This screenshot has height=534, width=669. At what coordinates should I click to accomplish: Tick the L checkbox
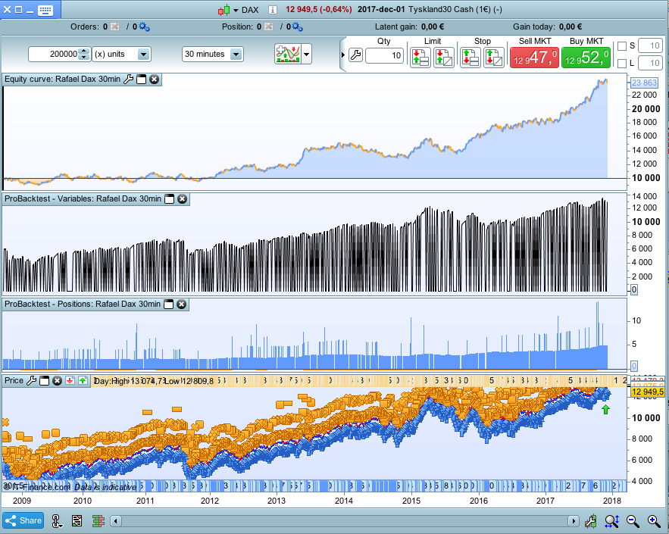[x=622, y=64]
